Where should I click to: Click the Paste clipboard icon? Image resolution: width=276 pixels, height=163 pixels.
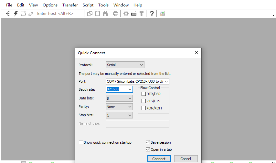pyautogui.click(x=98, y=14)
